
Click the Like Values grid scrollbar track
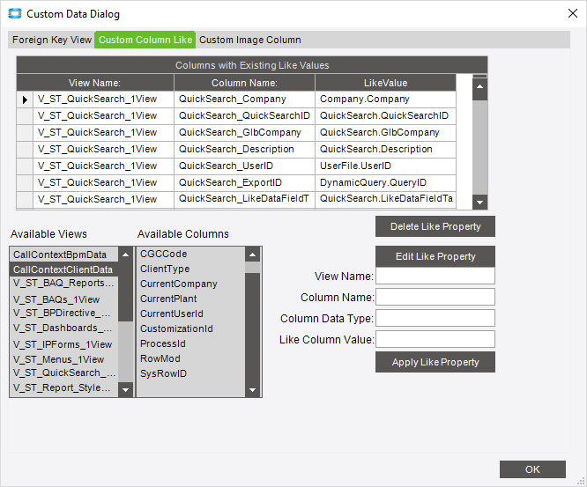pos(479,147)
